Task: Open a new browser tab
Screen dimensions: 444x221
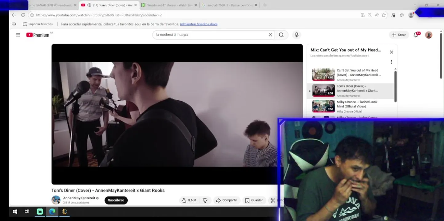Action: 265,5
